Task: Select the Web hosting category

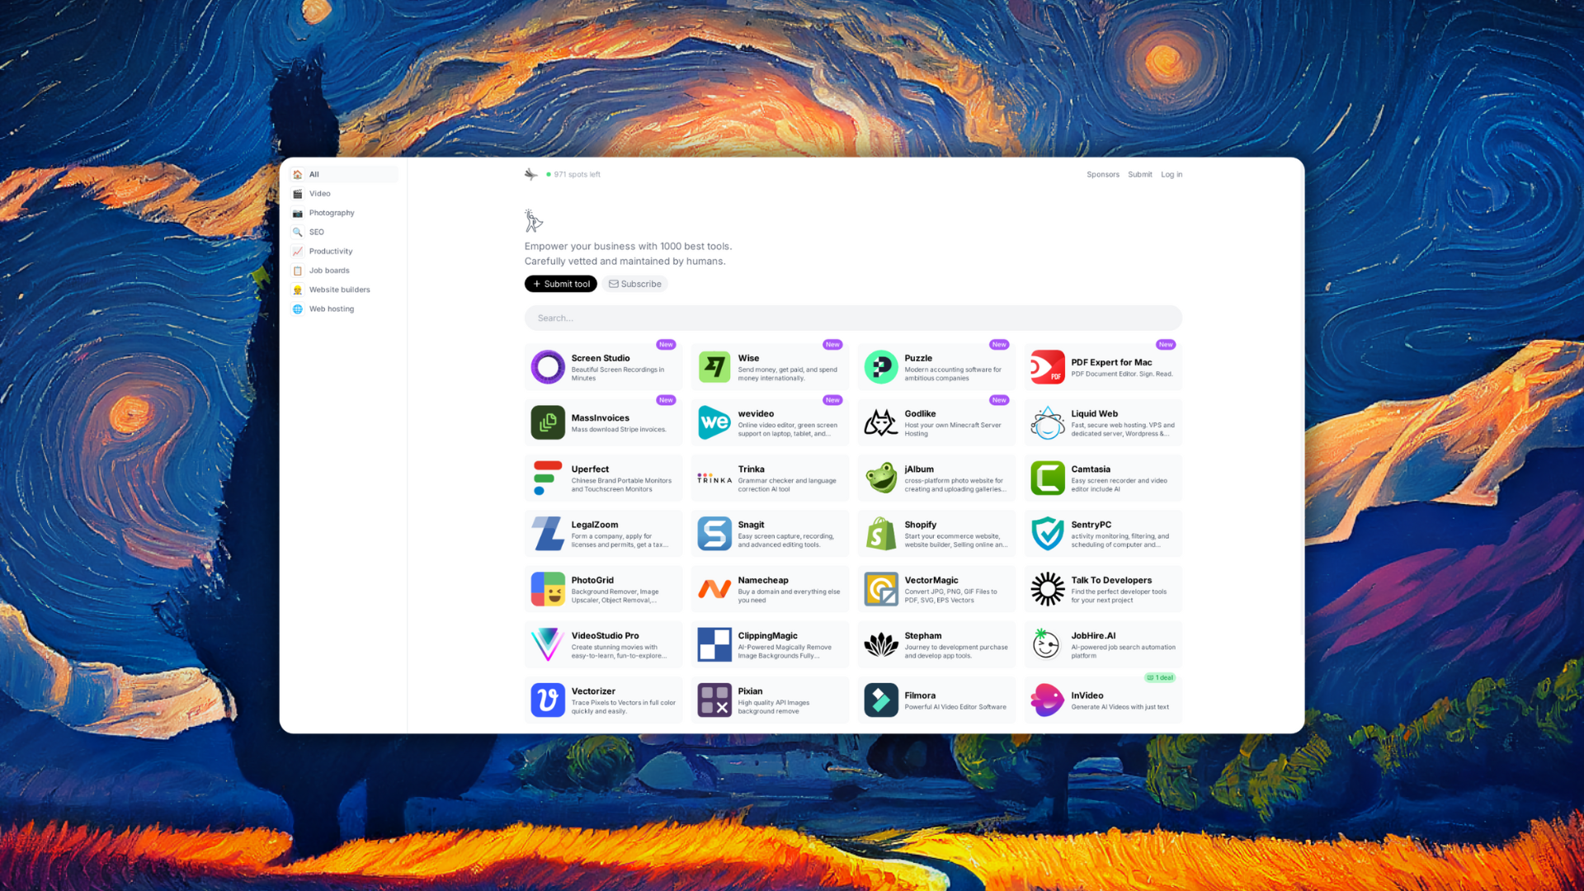Action: pyautogui.click(x=344, y=309)
